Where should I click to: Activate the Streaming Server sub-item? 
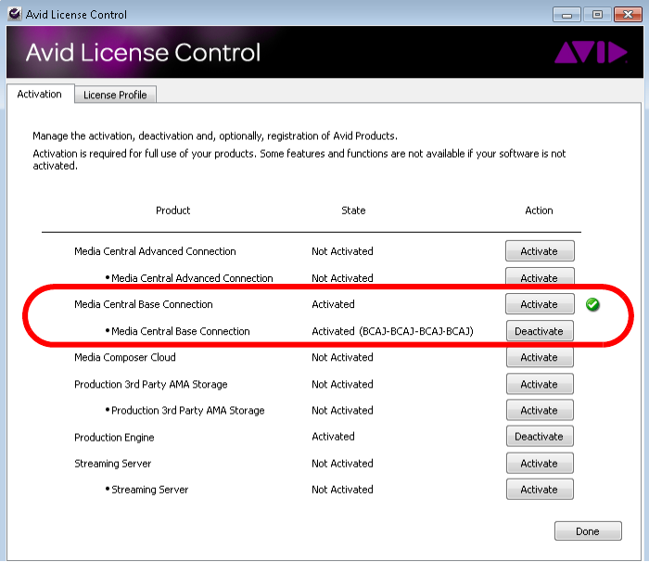[x=539, y=490]
